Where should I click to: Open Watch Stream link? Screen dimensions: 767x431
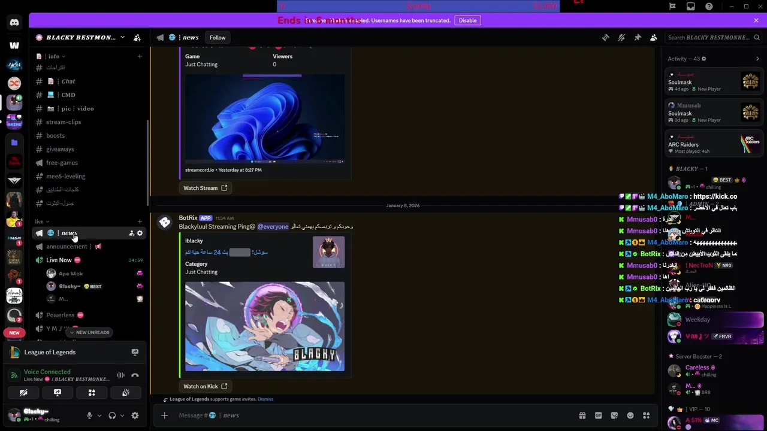coord(205,188)
